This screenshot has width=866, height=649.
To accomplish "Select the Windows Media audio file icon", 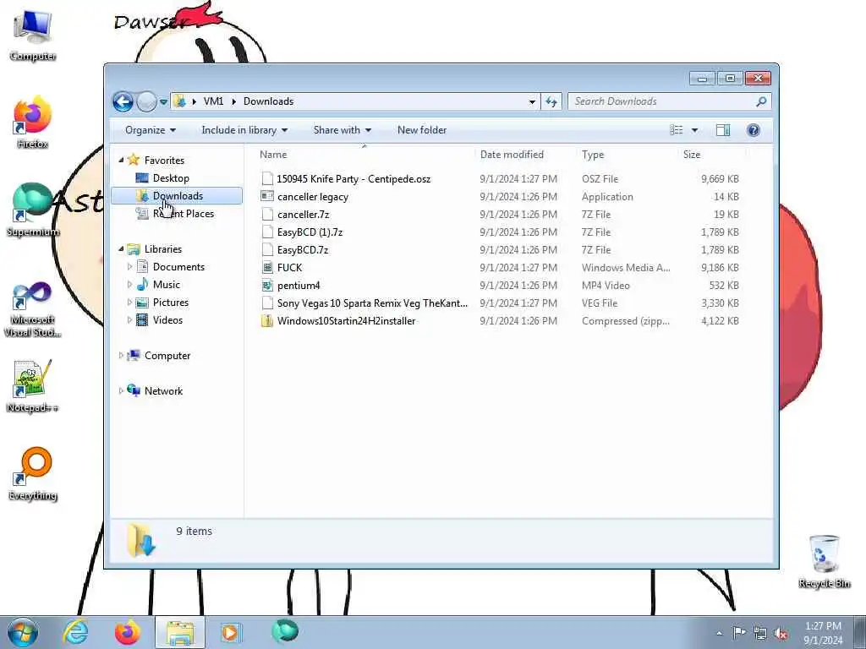I will pos(267,268).
